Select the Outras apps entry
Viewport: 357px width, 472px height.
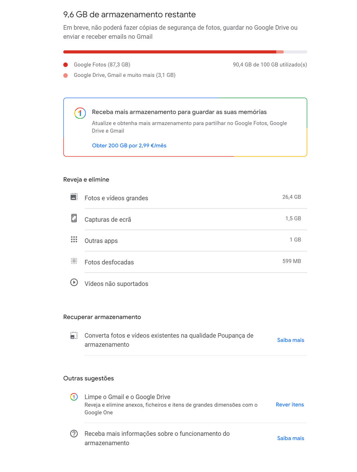coord(185,241)
